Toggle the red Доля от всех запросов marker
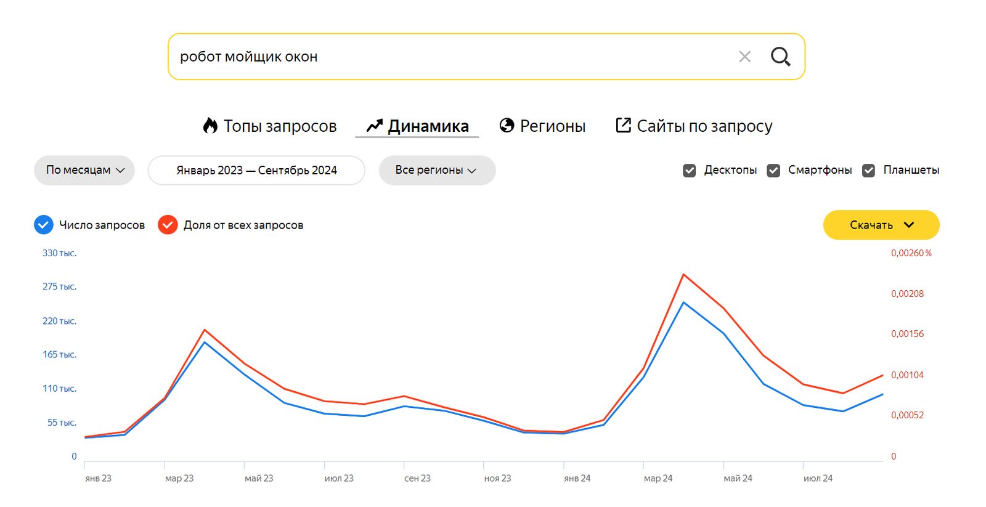Screen dimensions: 986x507 click(x=168, y=225)
